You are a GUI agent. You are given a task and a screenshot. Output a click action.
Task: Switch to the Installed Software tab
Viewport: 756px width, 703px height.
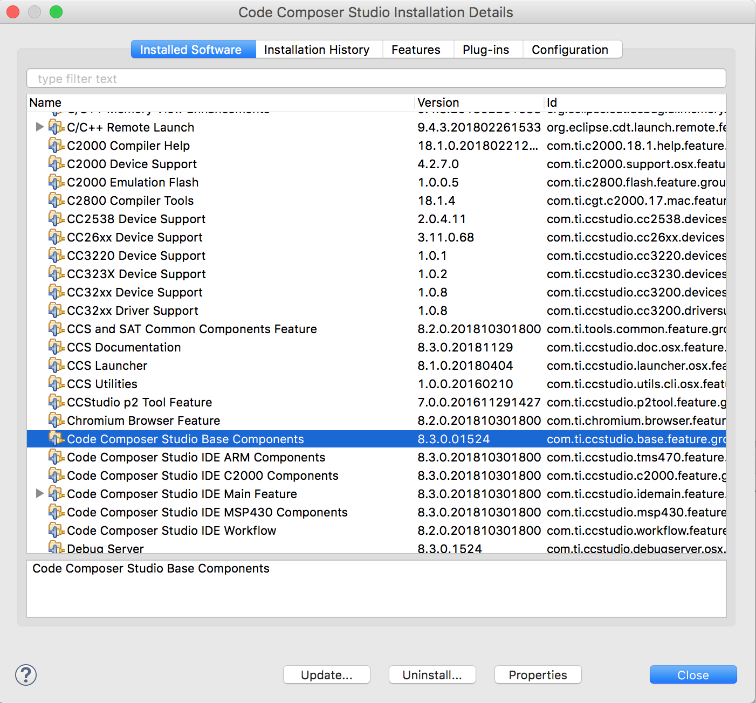194,50
